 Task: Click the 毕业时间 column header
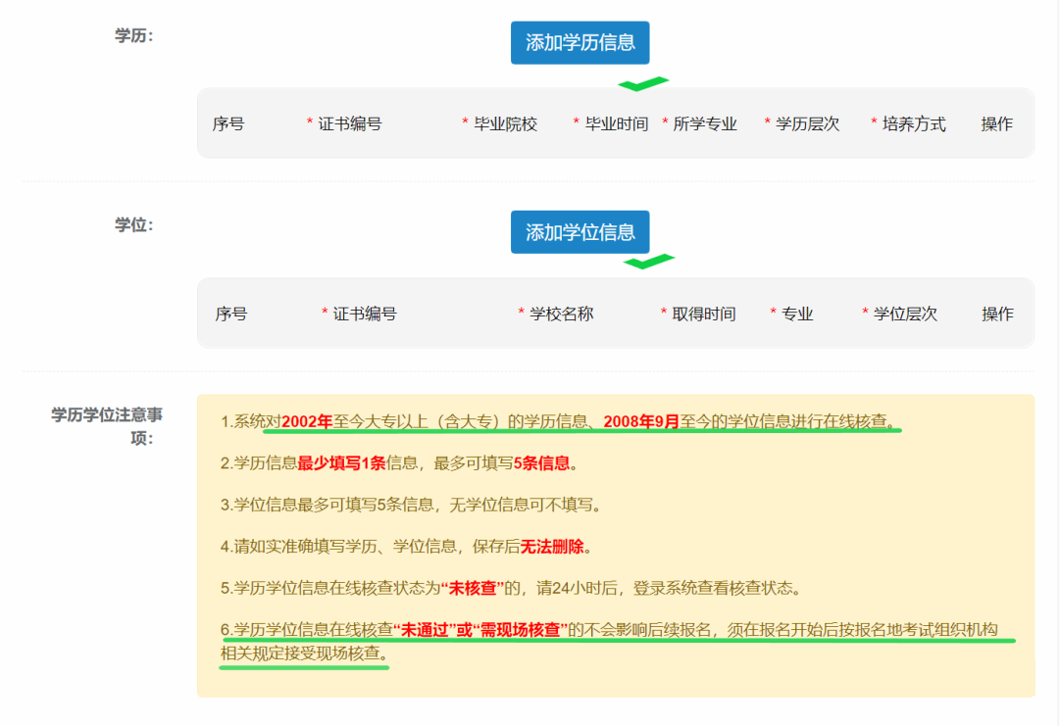point(616,123)
